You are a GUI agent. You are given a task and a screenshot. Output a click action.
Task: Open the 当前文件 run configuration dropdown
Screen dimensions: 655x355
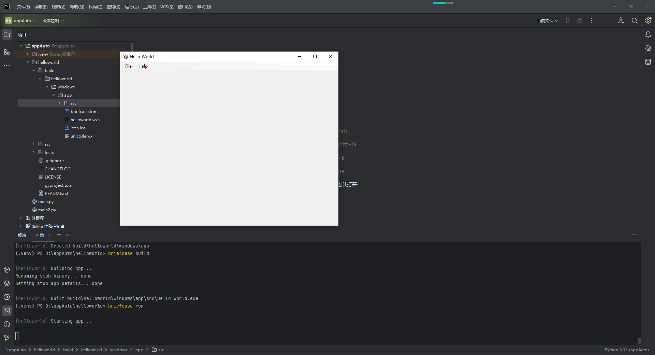coord(548,20)
